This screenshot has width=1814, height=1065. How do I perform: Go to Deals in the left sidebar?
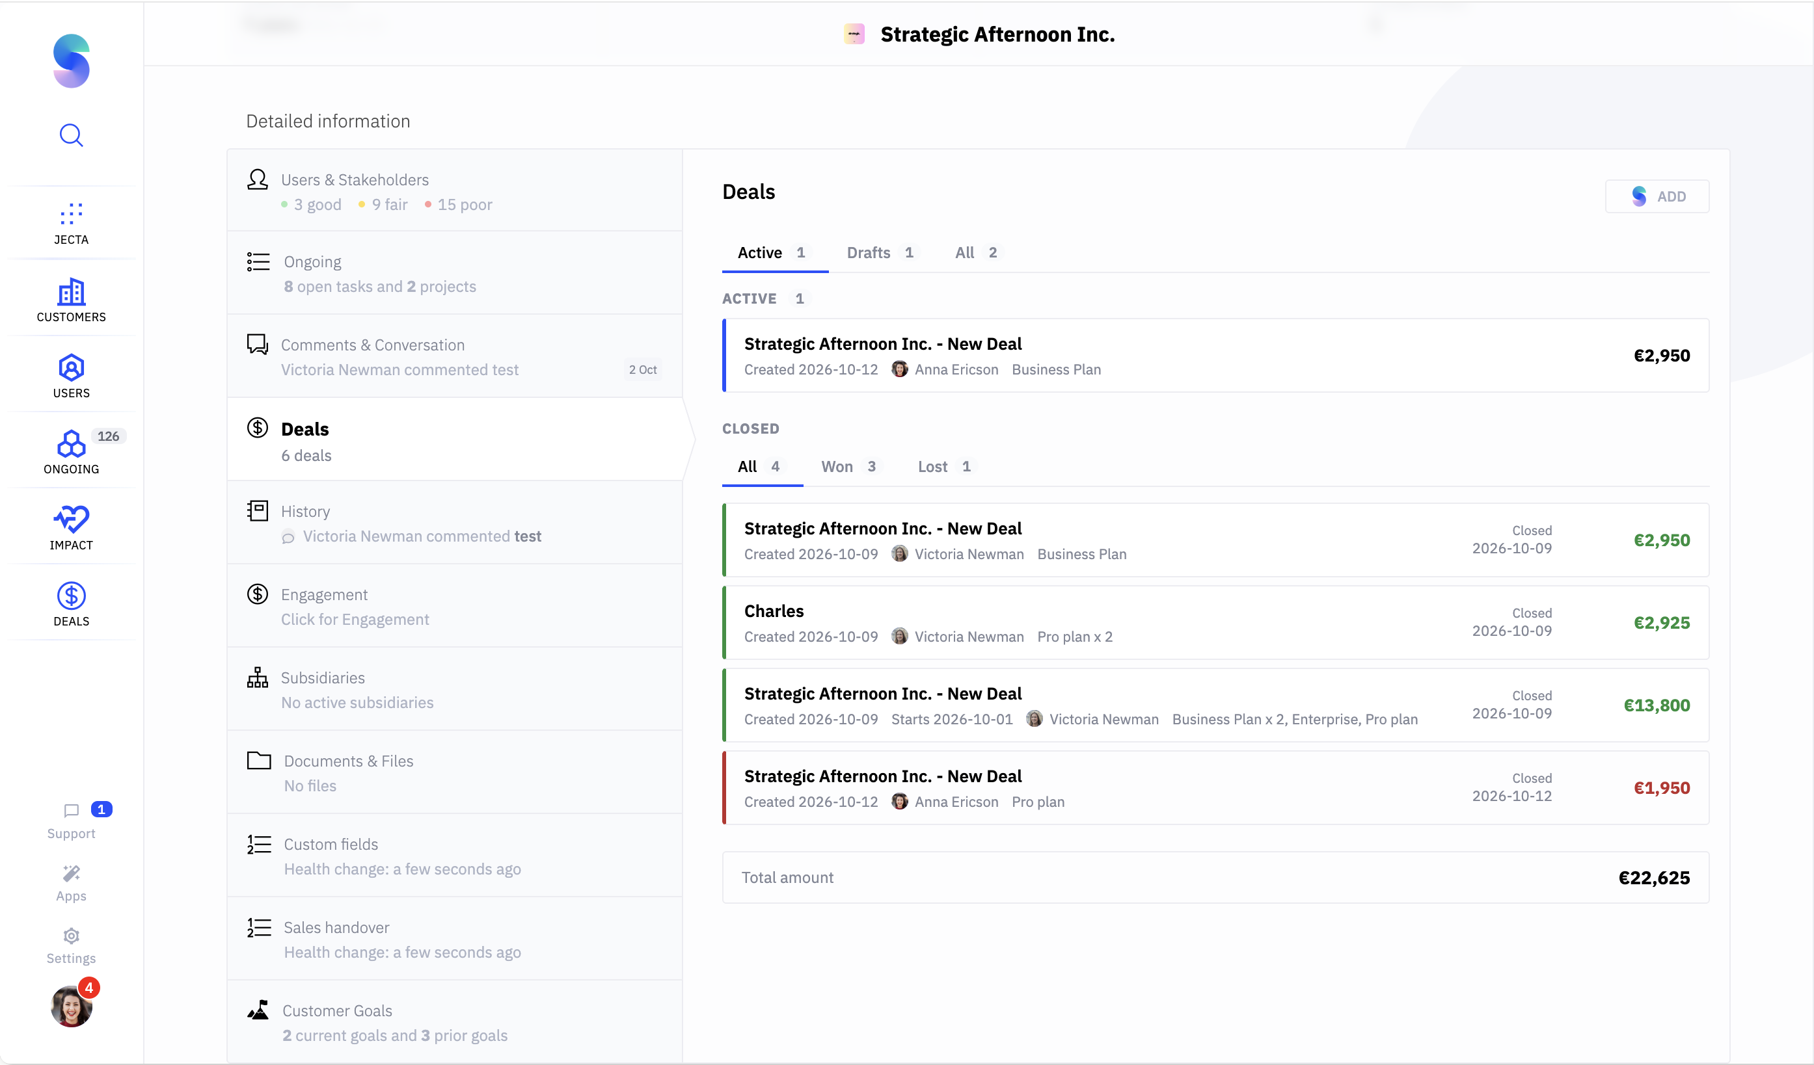tap(72, 605)
